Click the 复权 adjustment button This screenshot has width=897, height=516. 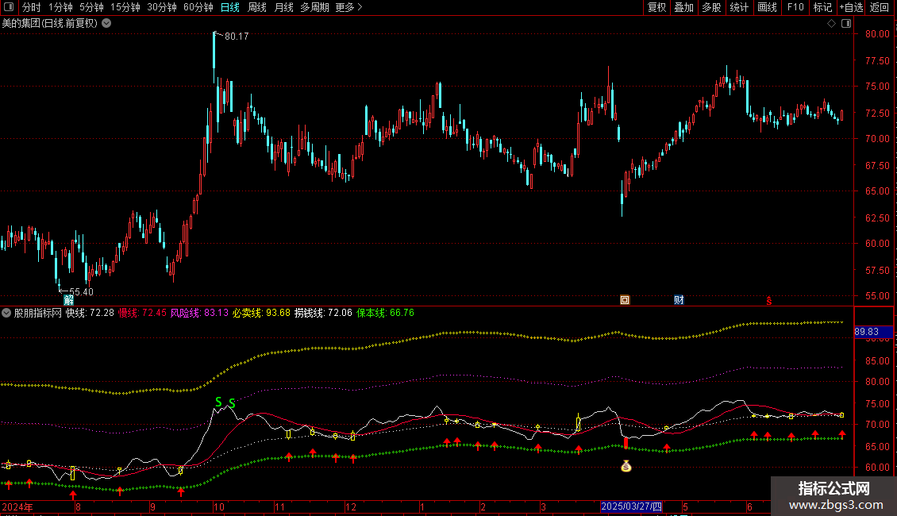pyautogui.click(x=656, y=7)
